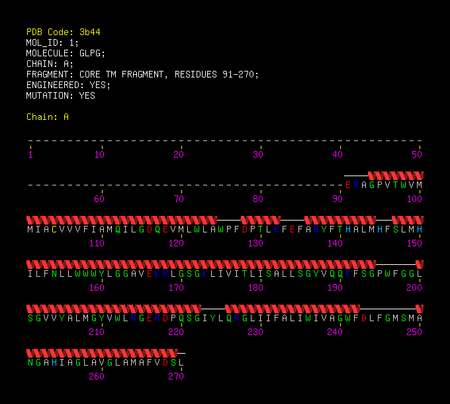Select sequence position label 210

tap(97, 332)
